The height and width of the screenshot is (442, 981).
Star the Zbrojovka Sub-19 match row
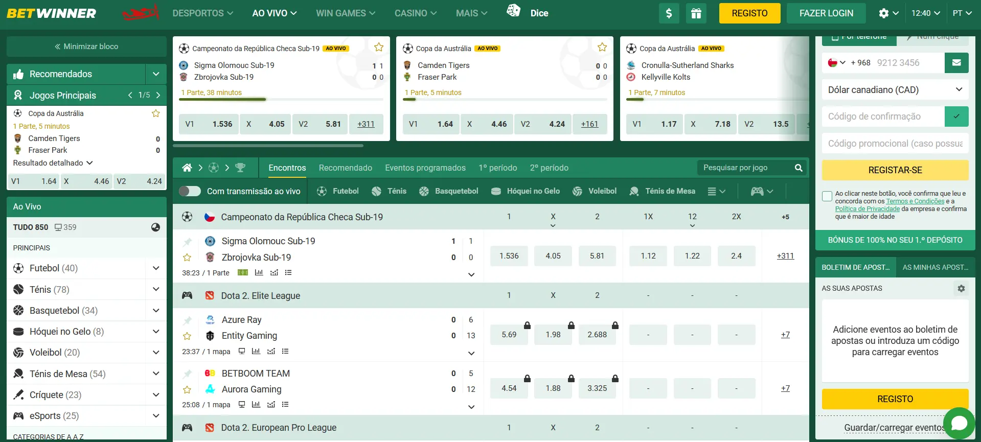pos(187,258)
